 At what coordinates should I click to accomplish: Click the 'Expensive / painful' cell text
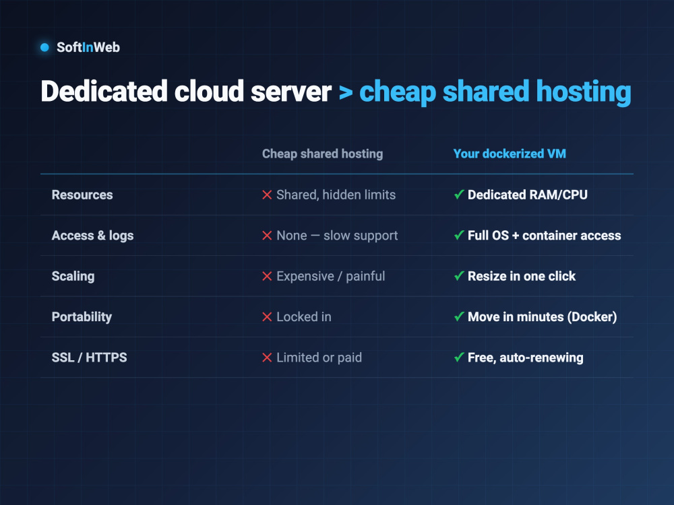point(330,276)
